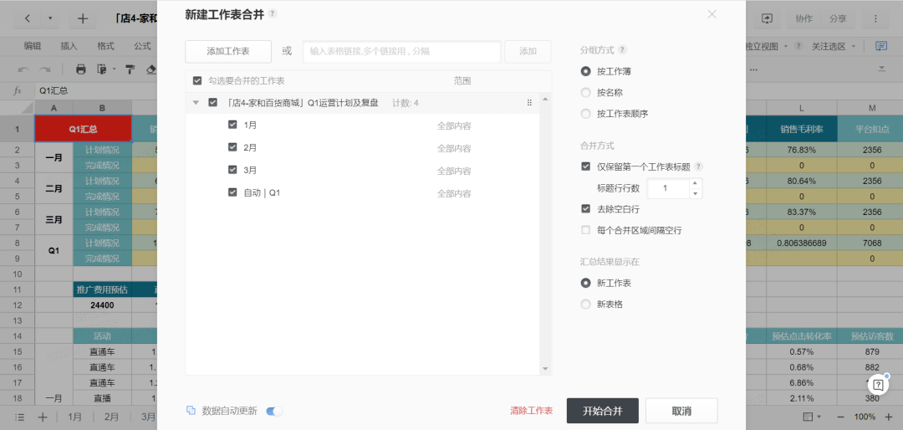This screenshot has height=430, width=903.
Task: Open the 插入 menu
Action: click(69, 46)
